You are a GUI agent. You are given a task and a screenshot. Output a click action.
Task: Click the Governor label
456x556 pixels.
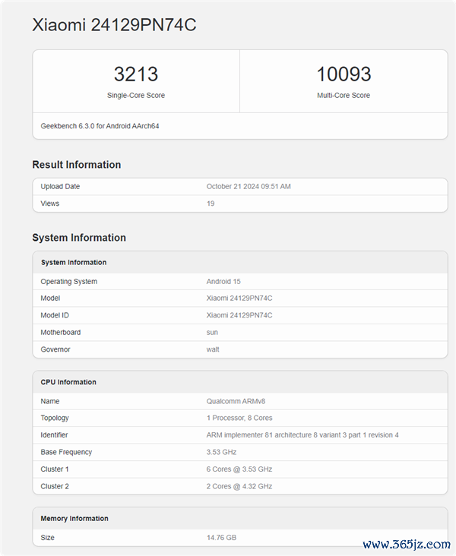pyautogui.click(x=55, y=349)
